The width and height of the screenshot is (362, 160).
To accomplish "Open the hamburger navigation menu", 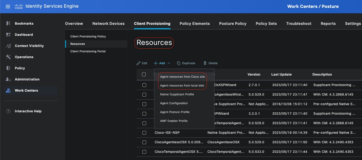I will [x=8, y=6].
